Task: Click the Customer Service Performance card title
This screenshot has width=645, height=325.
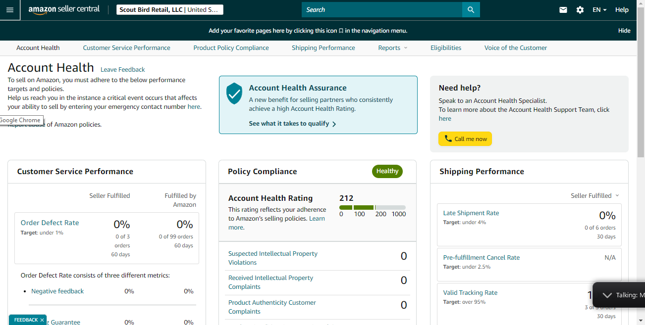Action: [x=75, y=172]
